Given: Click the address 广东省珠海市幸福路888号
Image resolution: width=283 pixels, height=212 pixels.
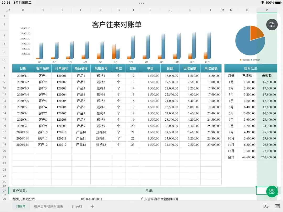Looking at the screenshot, I should (x=159, y=199).
